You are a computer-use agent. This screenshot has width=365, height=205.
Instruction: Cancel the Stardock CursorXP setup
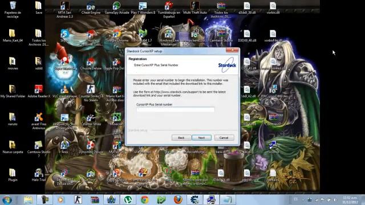coord(224,138)
